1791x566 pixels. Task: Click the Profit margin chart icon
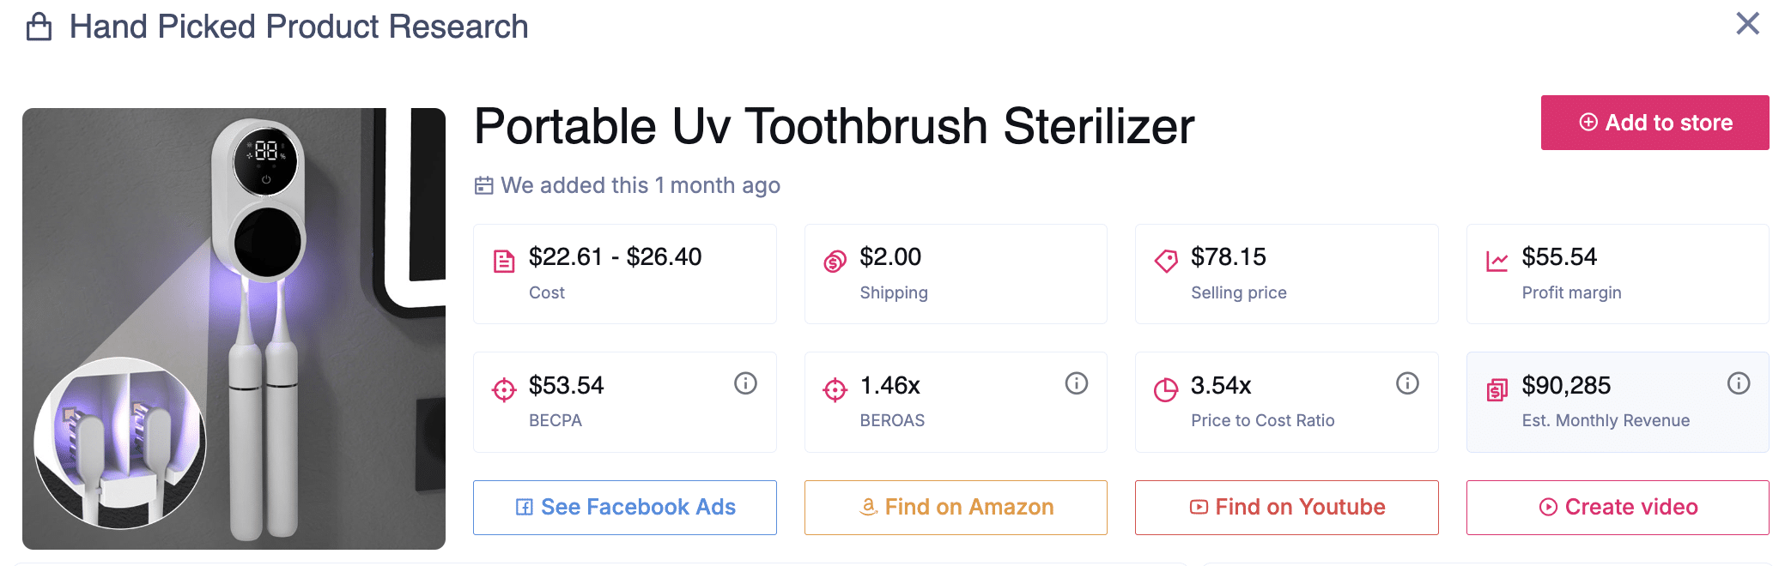coord(1497,262)
